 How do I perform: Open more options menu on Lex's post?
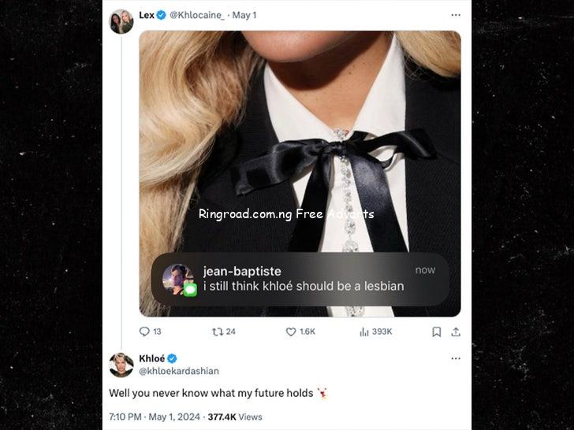pyautogui.click(x=455, y=15)
